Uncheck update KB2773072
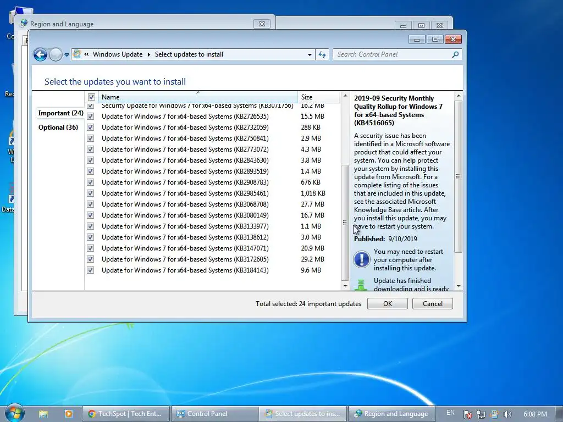 (91, 149)
